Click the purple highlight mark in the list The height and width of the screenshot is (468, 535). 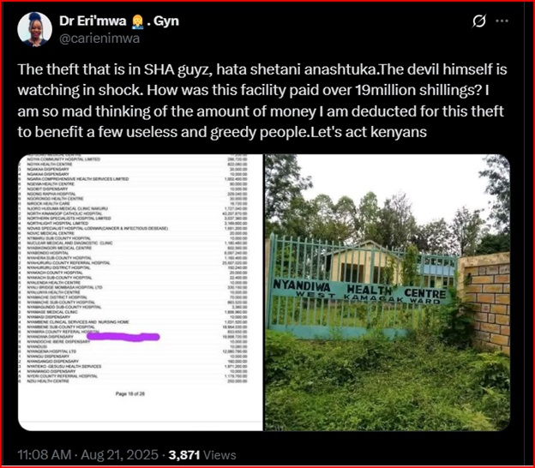coord(123,337)
